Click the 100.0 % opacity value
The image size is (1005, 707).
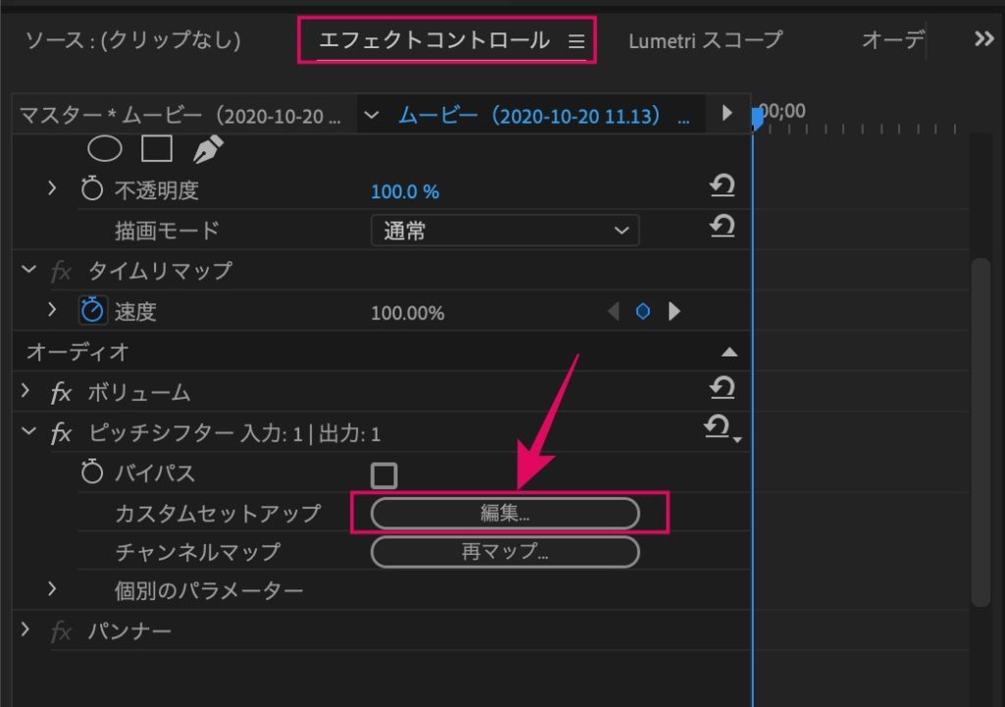[405, 191]
